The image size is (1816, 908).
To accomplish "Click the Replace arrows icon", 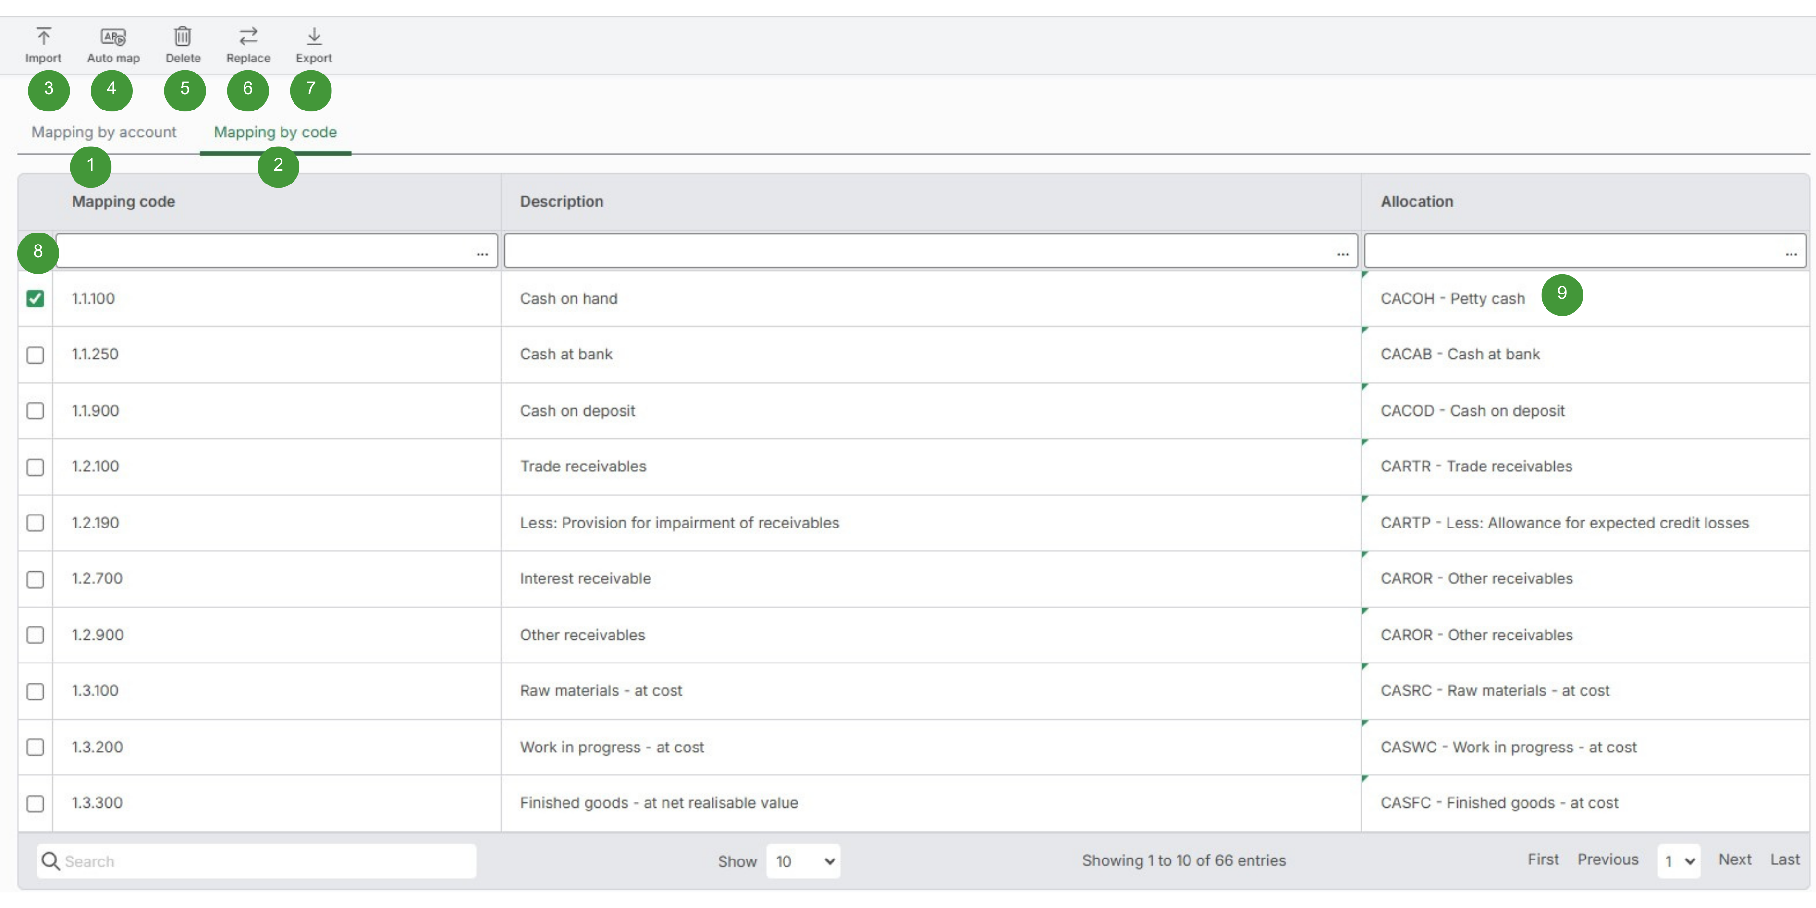I will coord(248,36).
